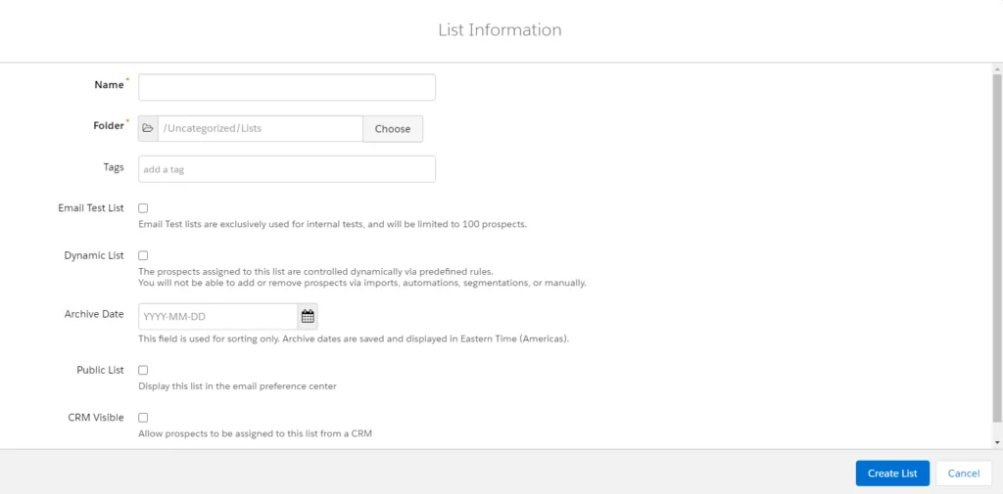
Task: Toggle the CRM Visible checkbox
Action: tap(143, 418)
